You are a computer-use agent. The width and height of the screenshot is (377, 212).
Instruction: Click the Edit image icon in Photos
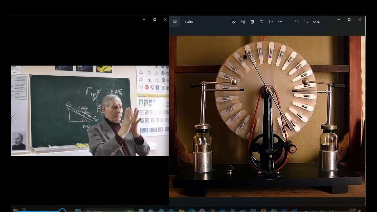click(234, 21)
